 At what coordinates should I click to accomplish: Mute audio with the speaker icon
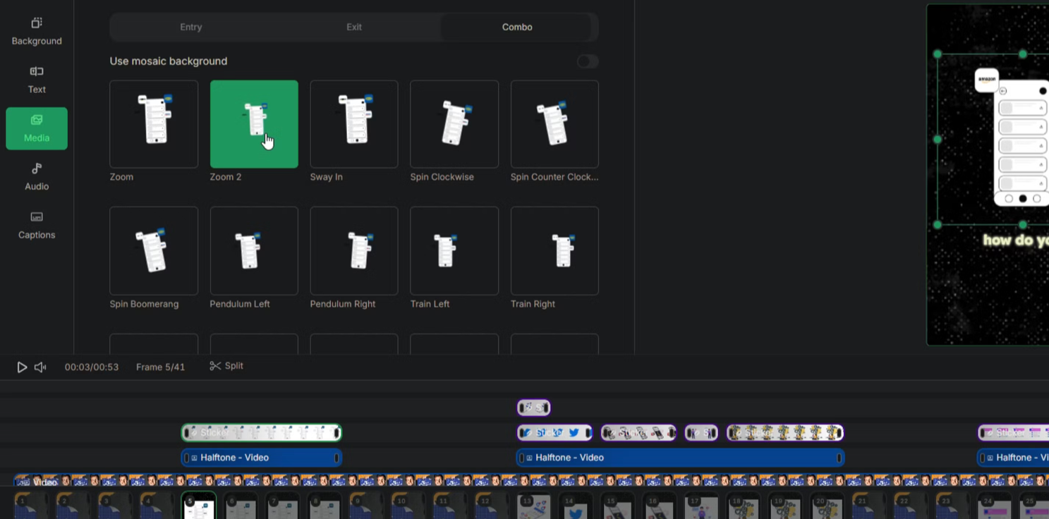click(x=40, y=367)
